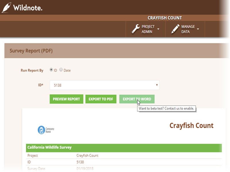The width and height of the screenshot is (230, 172).
Task: Click the CRAYFISH COUNT project title in header
Action: (165, 18)
